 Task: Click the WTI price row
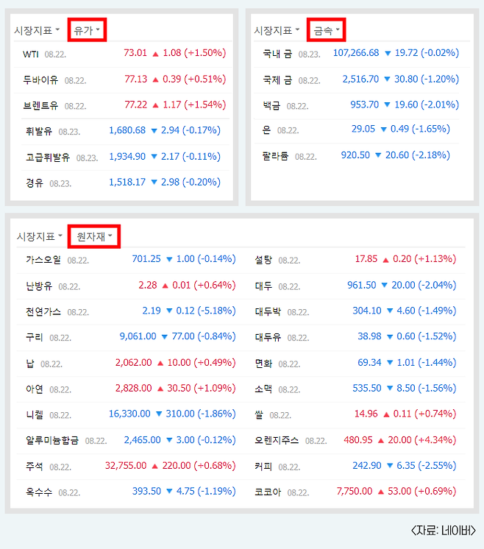pyautogui.click(x=123, y=54)
